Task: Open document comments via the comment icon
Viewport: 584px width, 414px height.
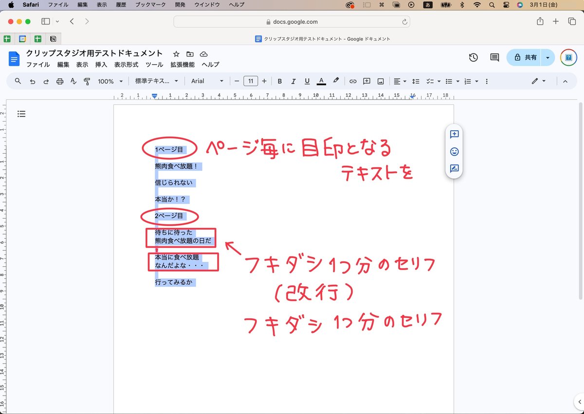Action: click(x=493, y=57)
